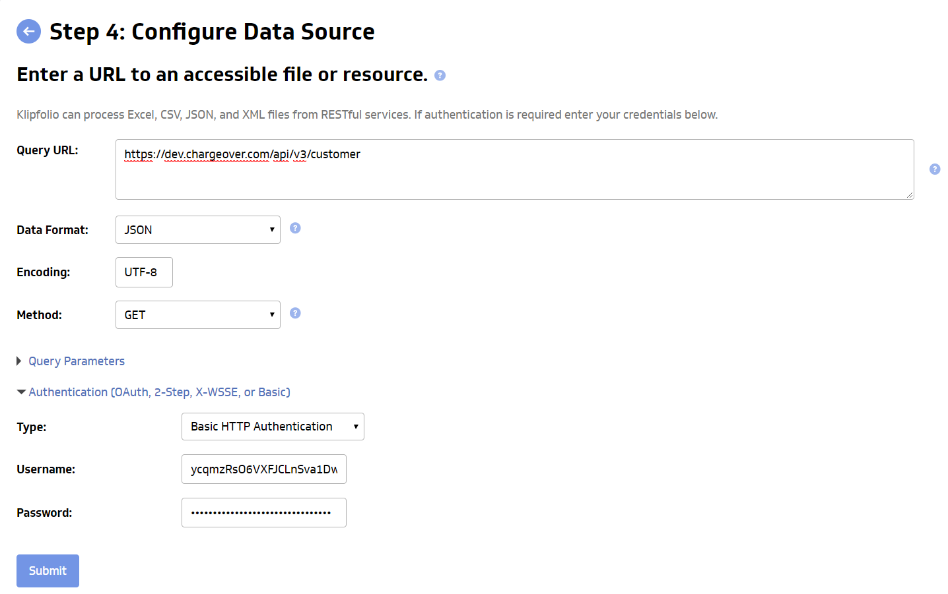948x594 pixels.
Task: Click the 'Username:' label
Action: [x=46, y=469]
